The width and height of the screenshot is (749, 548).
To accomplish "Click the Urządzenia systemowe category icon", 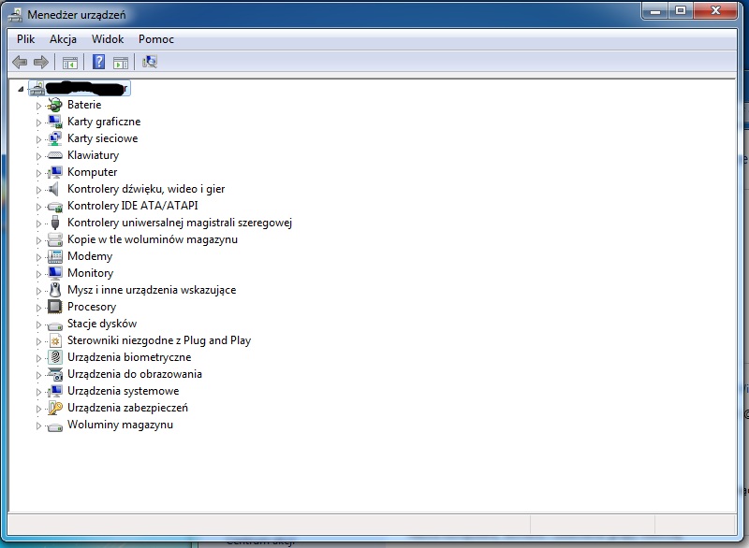I will (55, 391).
